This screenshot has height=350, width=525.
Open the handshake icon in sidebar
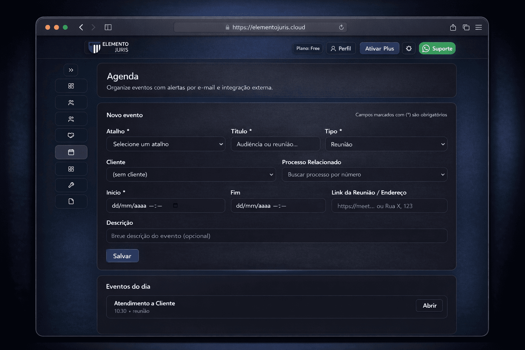71,135
